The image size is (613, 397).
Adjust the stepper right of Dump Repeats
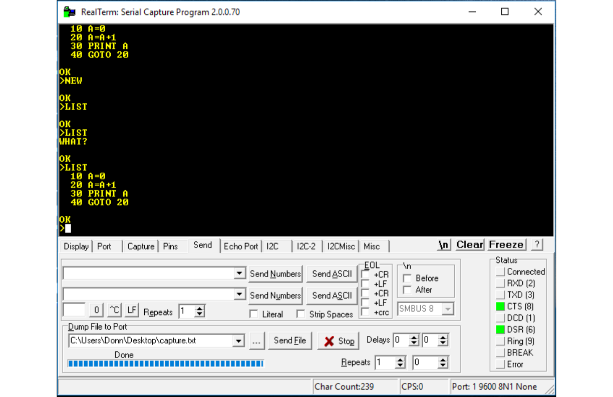point(443,362)
